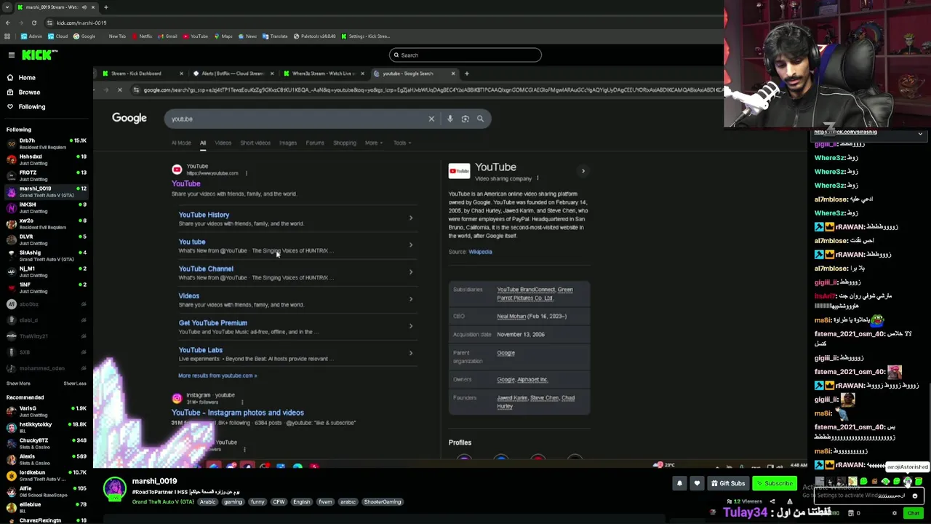The height and width of the screenshot is (524, 931).
Task: Click More results from youtube.com
Action: point(217,376)
